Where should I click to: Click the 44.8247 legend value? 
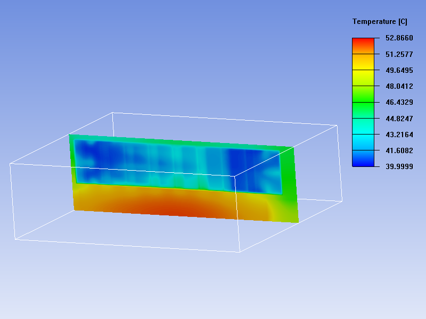[x=399, y=119]
